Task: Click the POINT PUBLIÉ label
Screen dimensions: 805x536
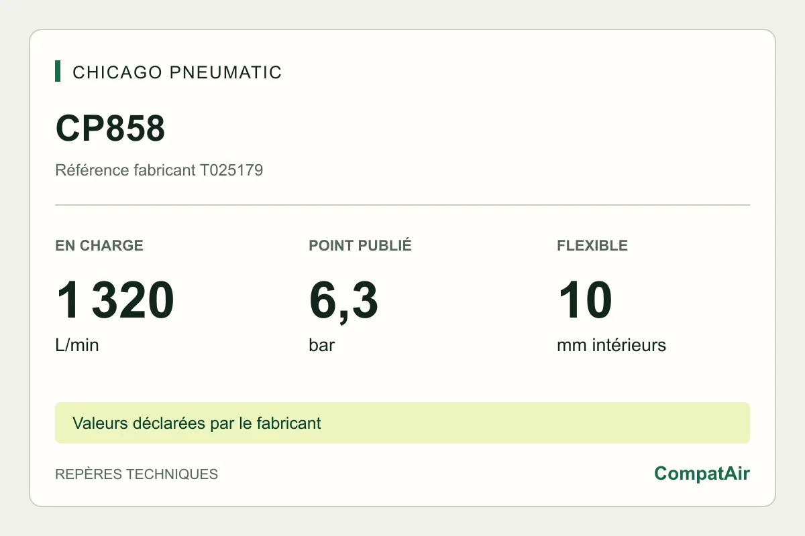Action: [x=360, y=245]
